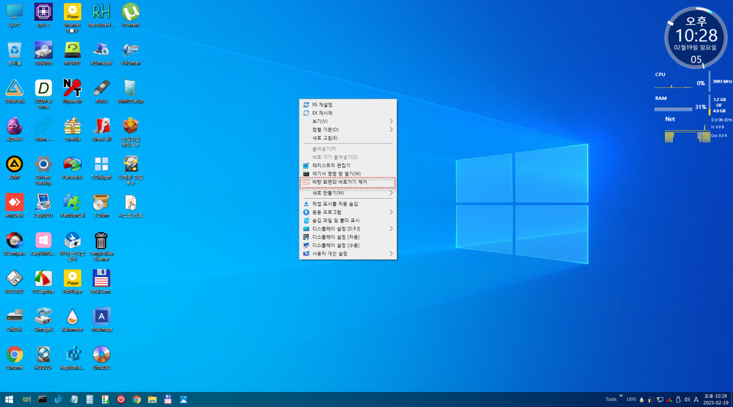Select the VHDman desktop icon
This screenshot has width=733, height=407.
point(131,54)
